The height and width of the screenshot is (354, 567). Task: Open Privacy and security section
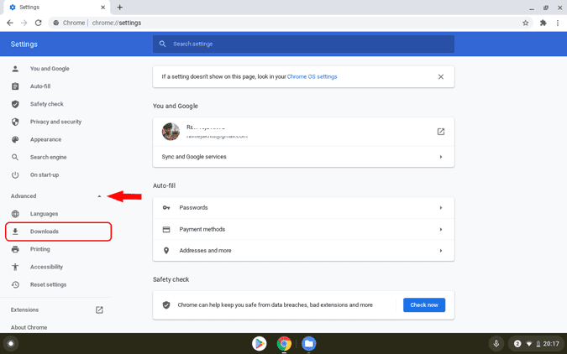[55, 122]
